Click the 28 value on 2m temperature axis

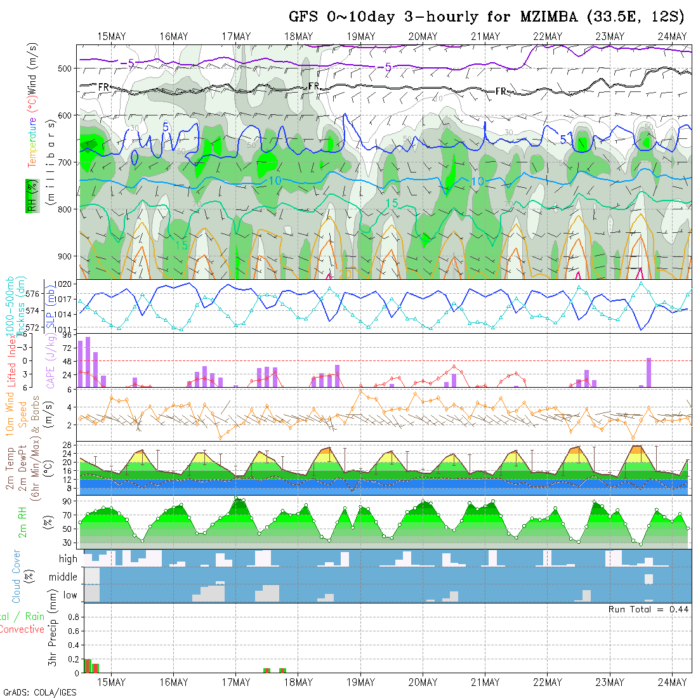[67, 445]
